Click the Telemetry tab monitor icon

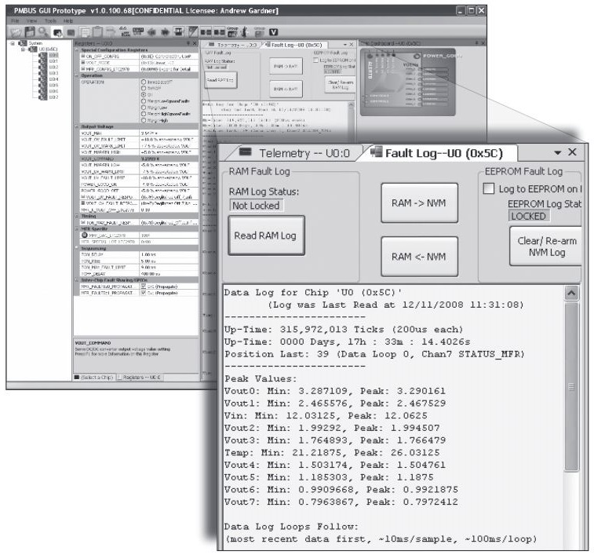coord(245,152)
